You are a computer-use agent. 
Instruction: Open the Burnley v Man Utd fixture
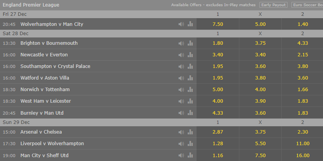(42, 113)
